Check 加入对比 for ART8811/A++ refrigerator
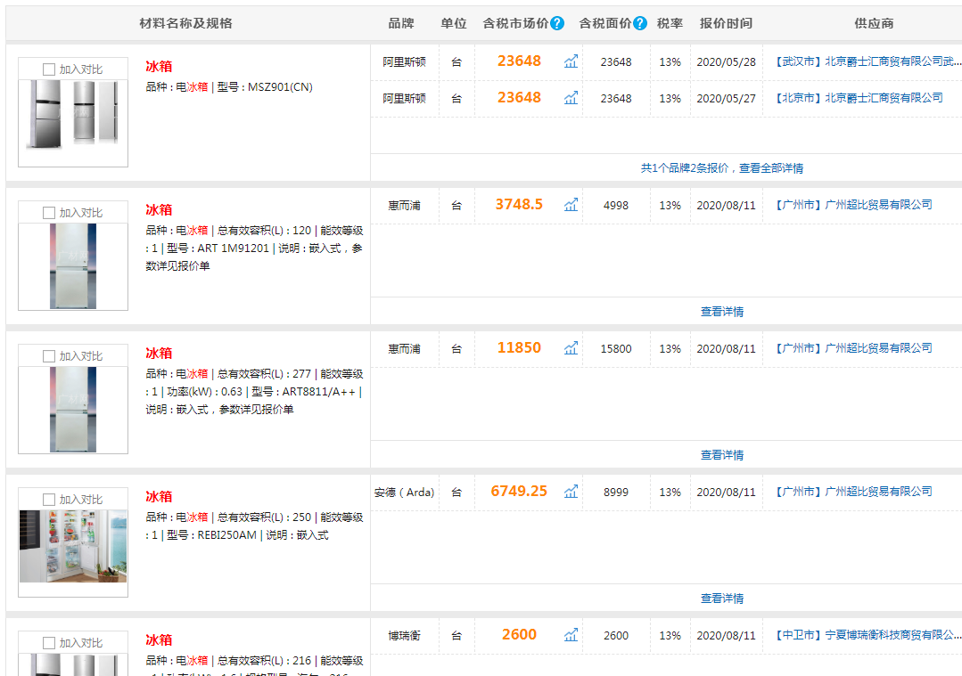Image resolution: width=962 pixels, height=676 pixels. pyautogui.click(x=49, y=356)
